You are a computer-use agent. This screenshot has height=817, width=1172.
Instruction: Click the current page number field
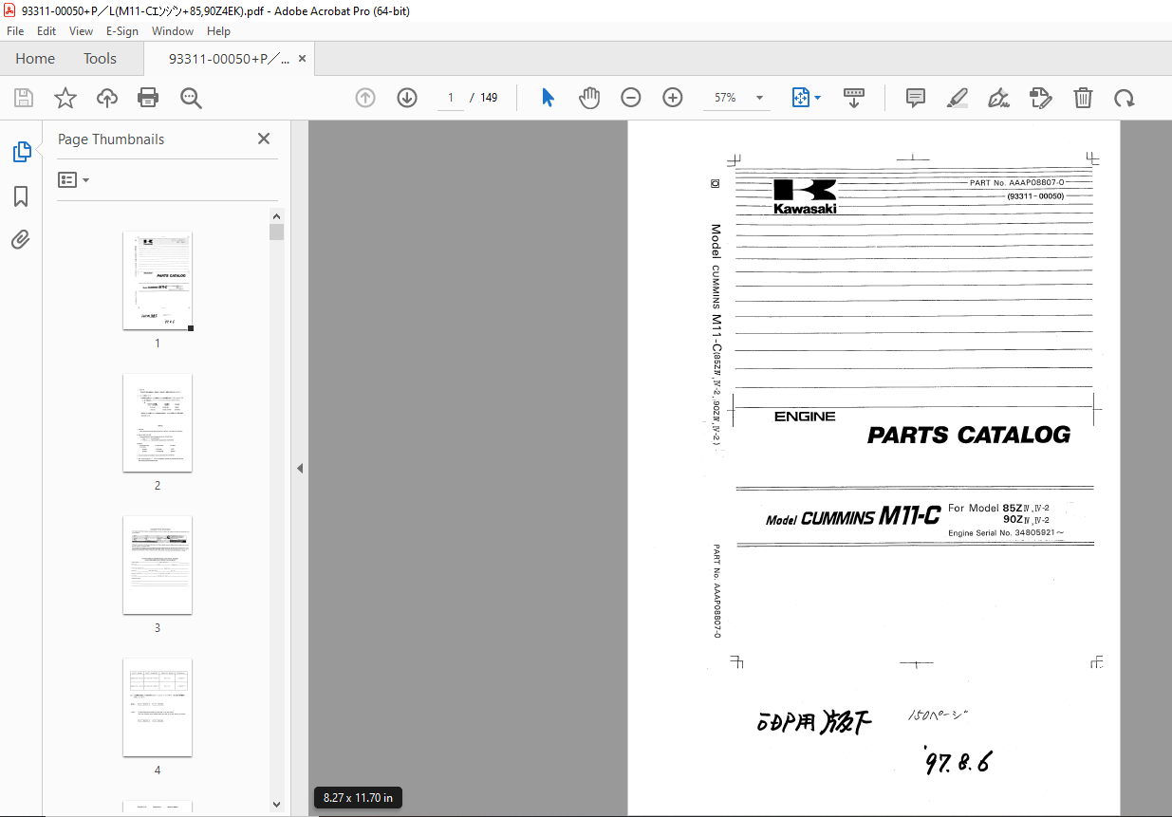451,98
